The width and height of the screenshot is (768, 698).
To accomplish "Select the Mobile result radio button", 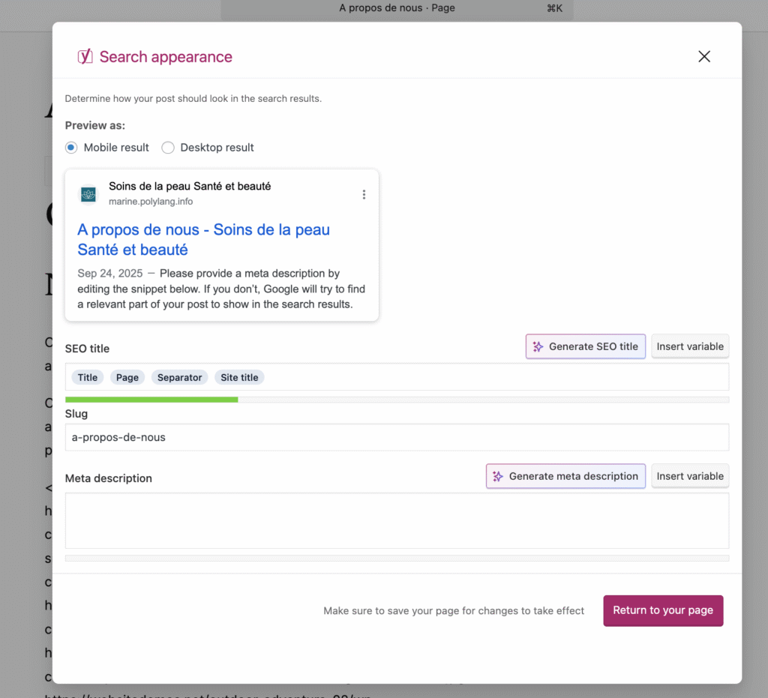I will point(70,148).
